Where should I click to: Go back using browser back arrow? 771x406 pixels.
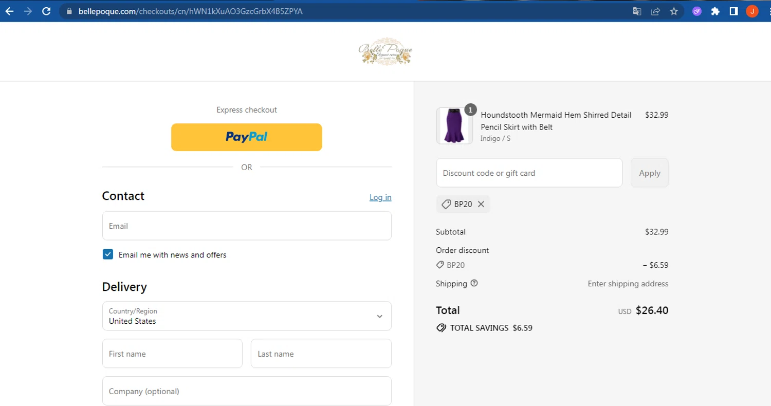point(9,11)
